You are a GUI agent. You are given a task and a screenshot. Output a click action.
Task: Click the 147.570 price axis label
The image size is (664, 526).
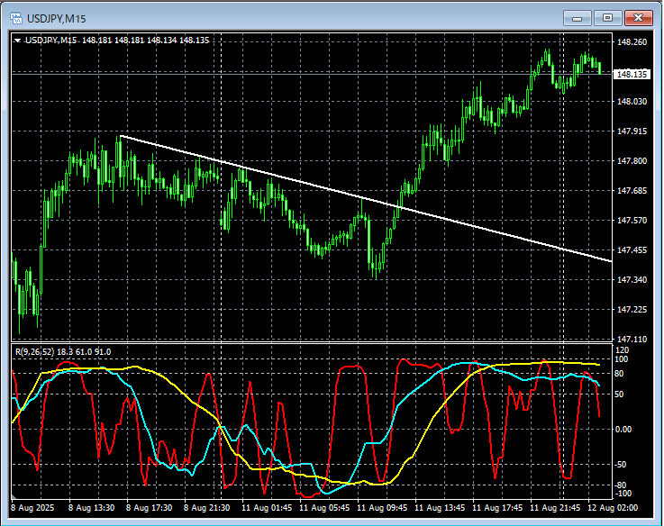tap(632, 221)
